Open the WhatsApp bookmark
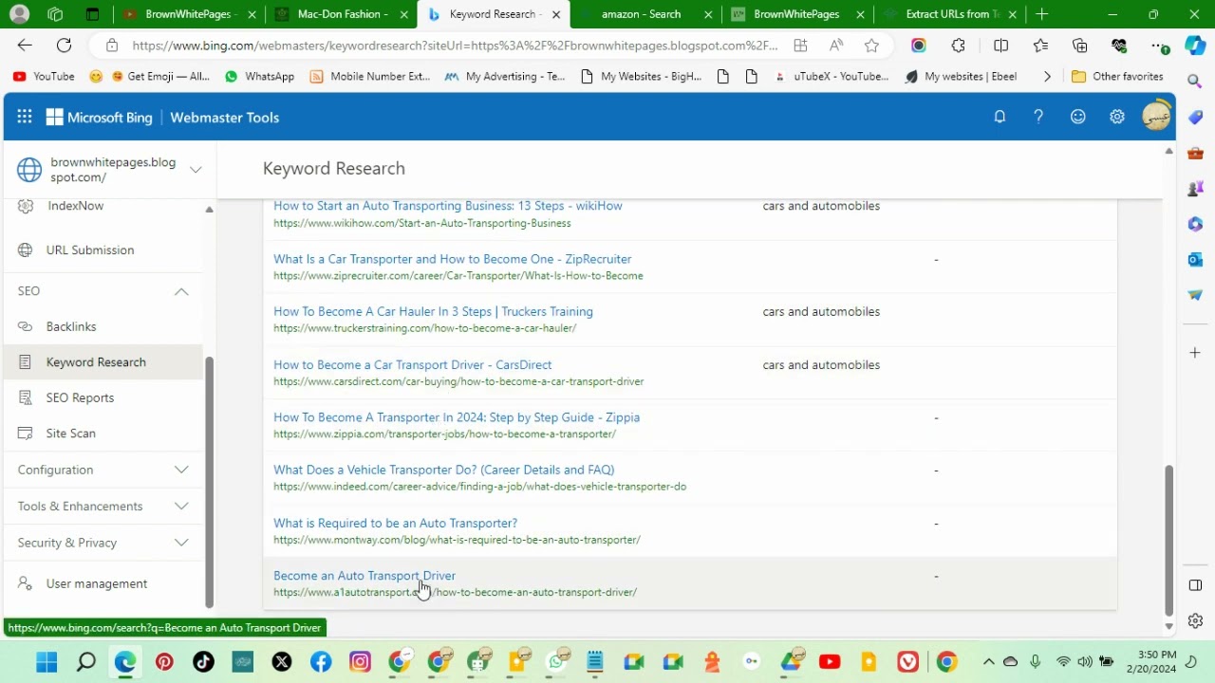Screen dimensions: 1215x683 [259, 77]
